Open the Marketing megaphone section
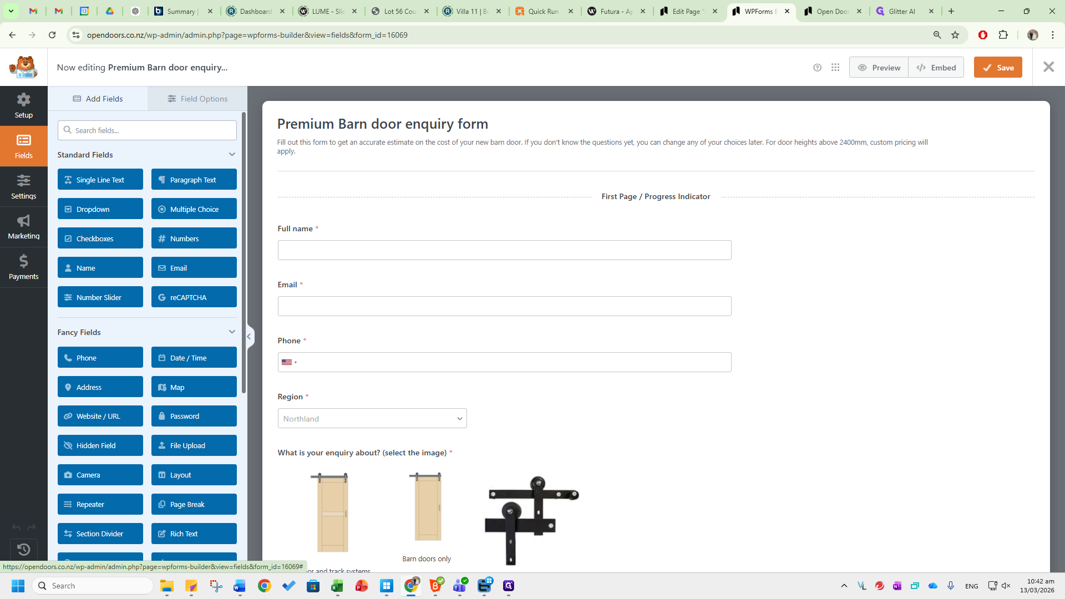This screenshot has height=599, width=1065. (x=23, y=227)
